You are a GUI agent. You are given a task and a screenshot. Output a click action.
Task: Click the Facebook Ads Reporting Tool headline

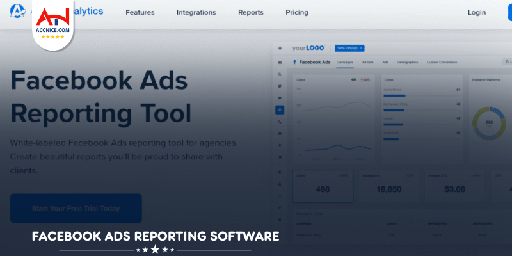point(101,97)
